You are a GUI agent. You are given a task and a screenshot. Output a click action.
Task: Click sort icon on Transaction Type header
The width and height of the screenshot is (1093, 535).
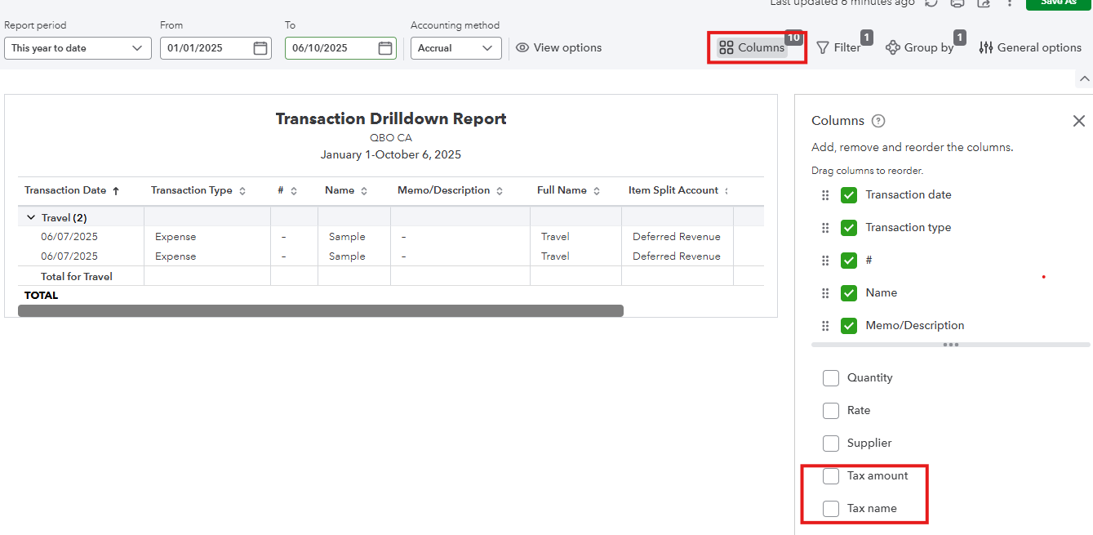point(242,190)
